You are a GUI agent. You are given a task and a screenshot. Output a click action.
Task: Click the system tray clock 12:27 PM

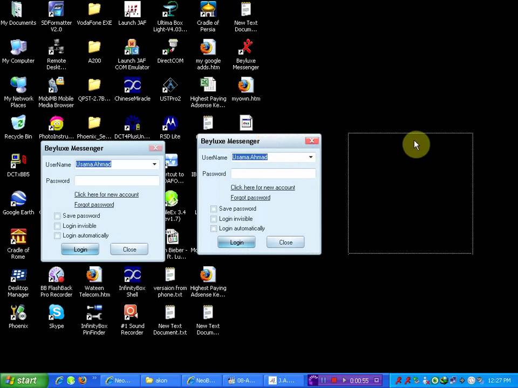tap(499, 380)
